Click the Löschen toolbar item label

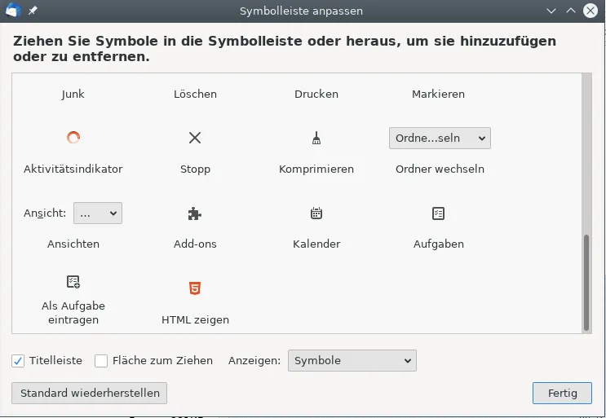point(195,95)
